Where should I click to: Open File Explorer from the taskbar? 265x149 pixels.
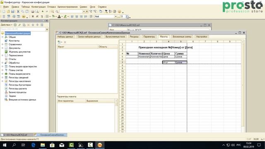[43, 145]
